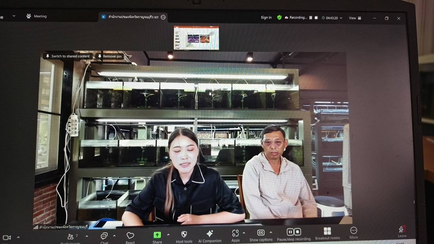This screenshot has width=434, height=244.
Task: Stop recording from the top bar
Action: 316,18
